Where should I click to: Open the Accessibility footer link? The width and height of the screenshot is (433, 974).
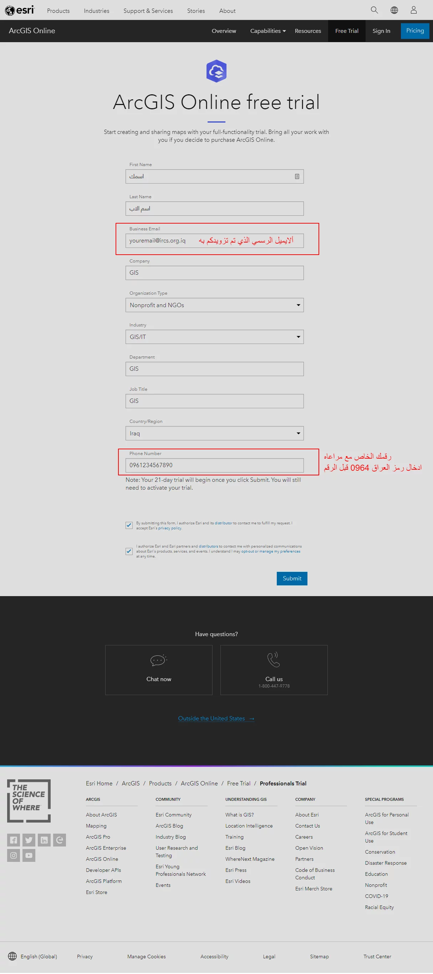[214, 957]
